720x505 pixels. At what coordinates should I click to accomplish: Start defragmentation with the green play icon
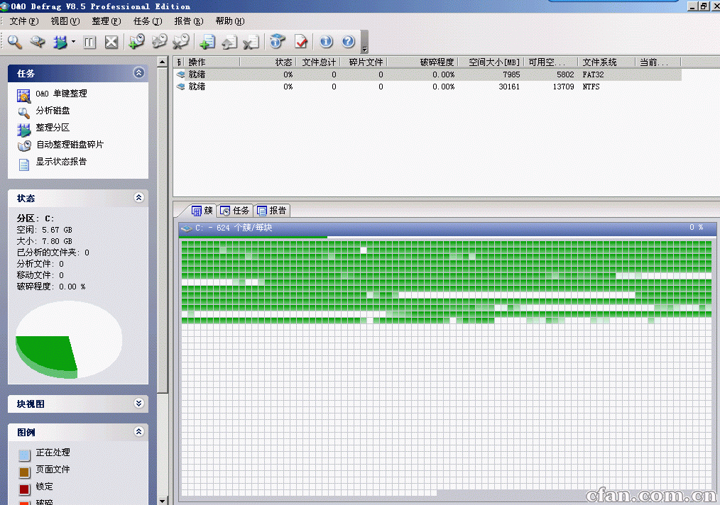coord(60,42)
